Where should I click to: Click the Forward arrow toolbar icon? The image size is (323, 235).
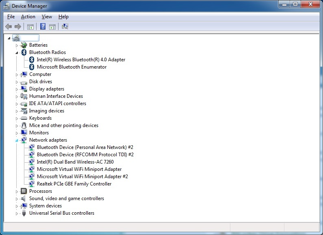point(18,26)
